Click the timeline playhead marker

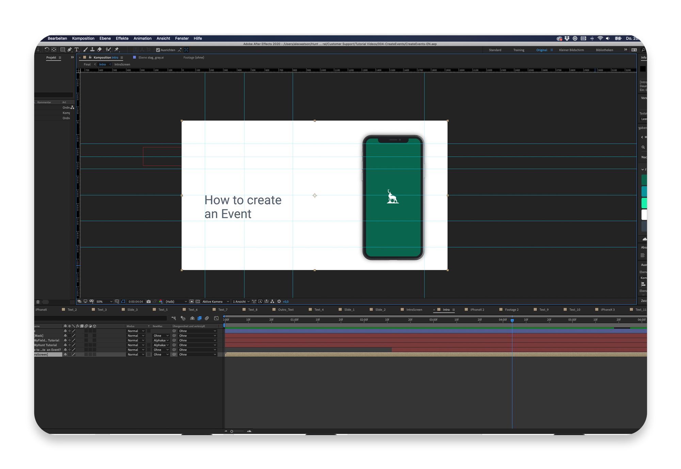point(512,320)
